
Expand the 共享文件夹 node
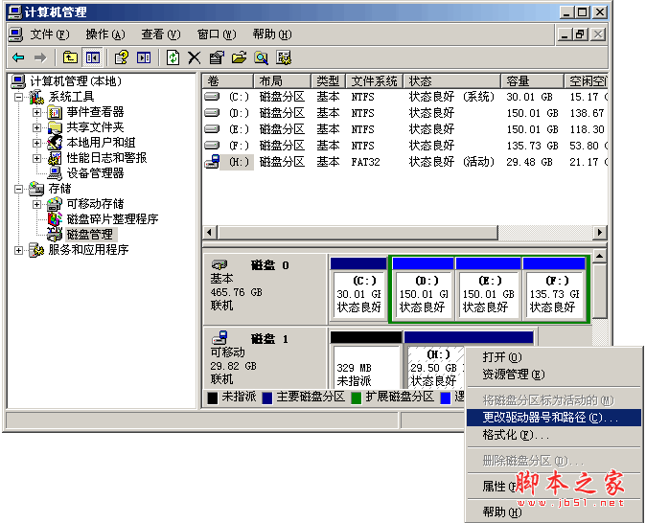click(x=36, y=127)
